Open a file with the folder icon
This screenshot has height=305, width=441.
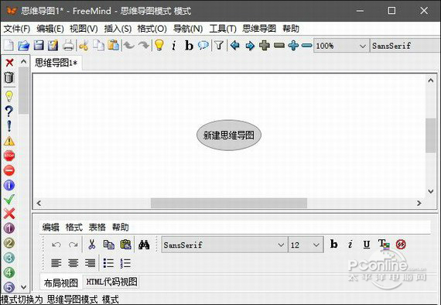tap(24, 46)
